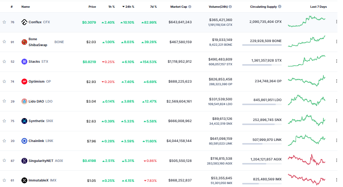Open the Stacks row more menu
Image resolution: width=343 pixels, height=187 pixels.
coord(336,61)
